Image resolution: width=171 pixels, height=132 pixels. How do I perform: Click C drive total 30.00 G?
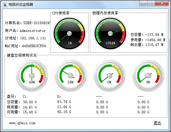click(30, 102)
